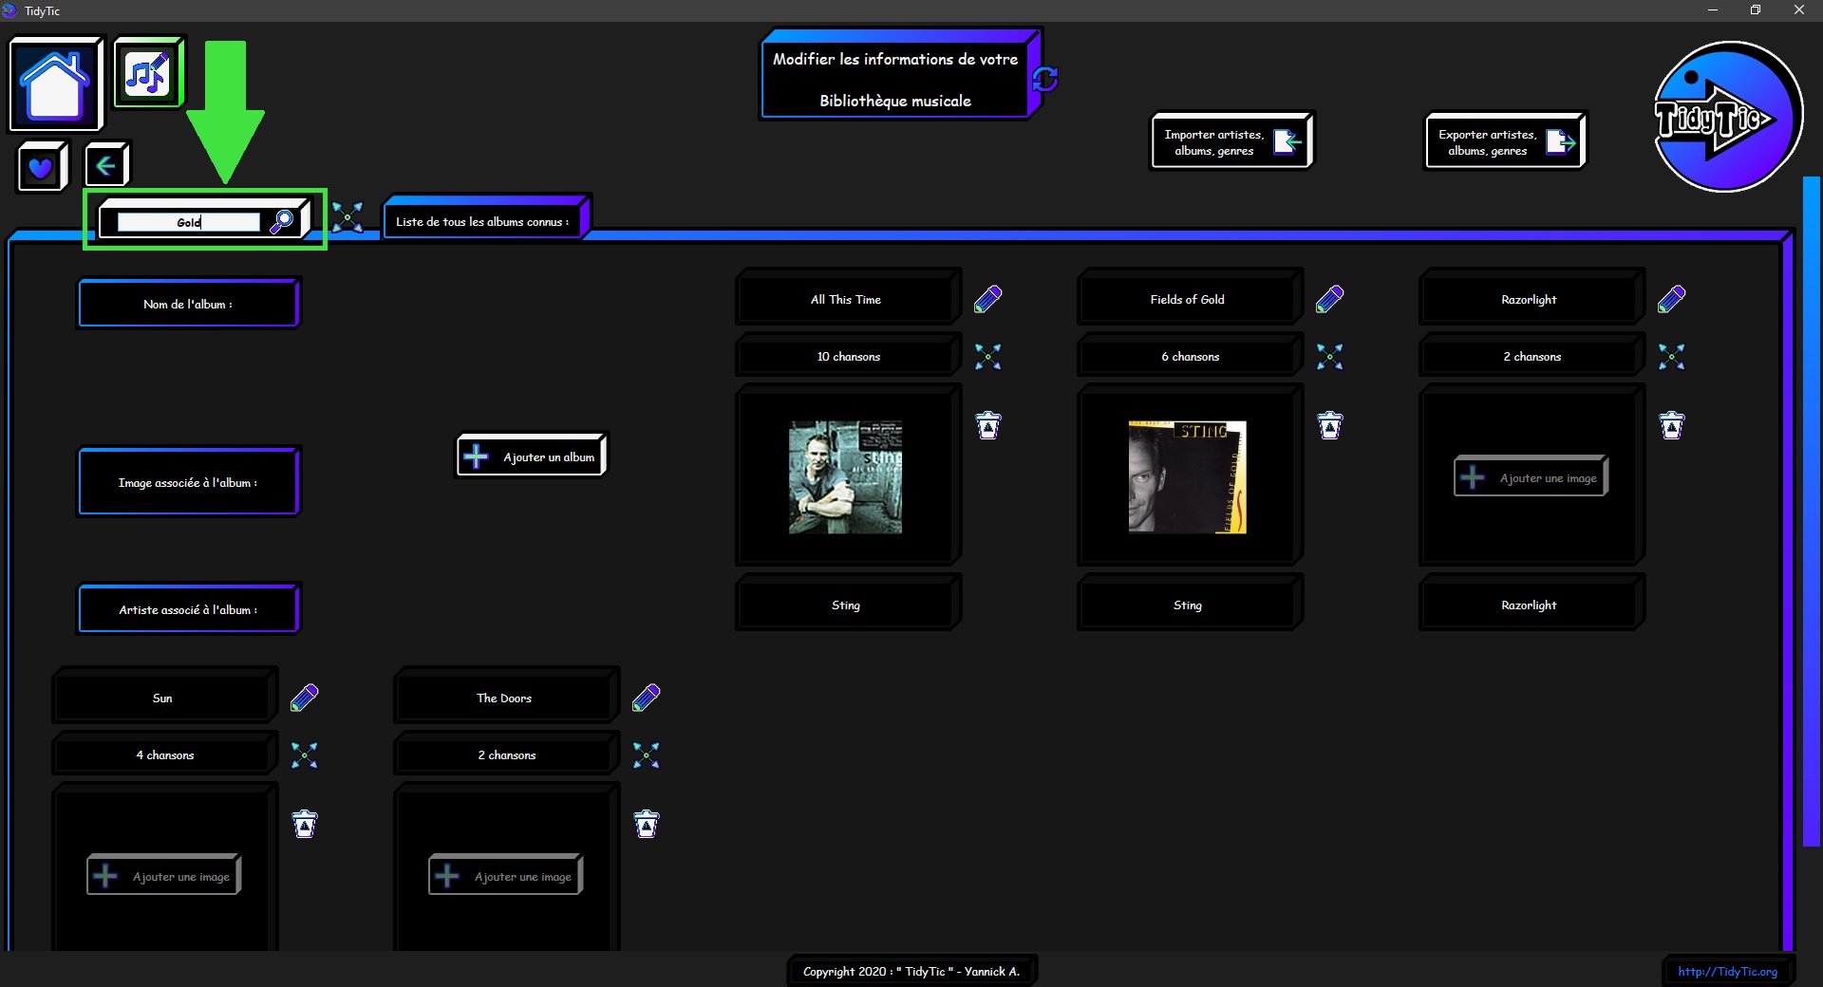Click the Ajouter un album button
The height and width of the screenshot is (987, 1823).
click(532, 456)
